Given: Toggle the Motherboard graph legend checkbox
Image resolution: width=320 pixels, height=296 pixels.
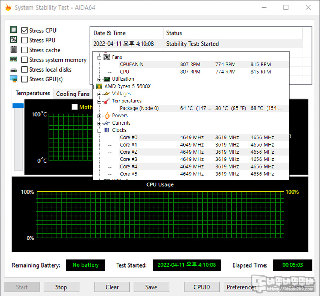Looking at the screenshot, I should [75, 107].
